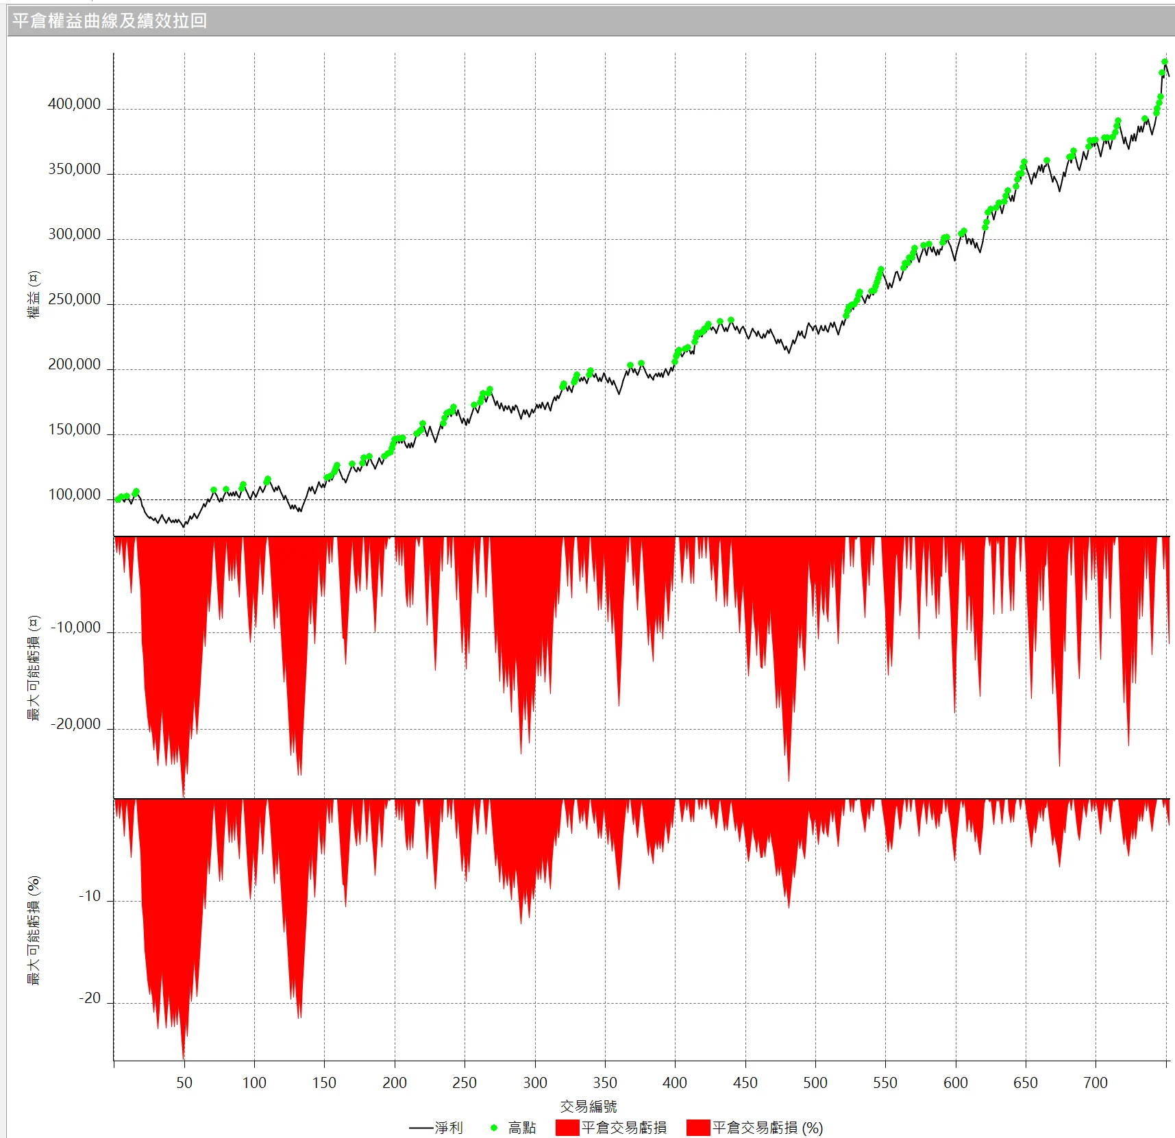Click the 300,000 equity axis value
The image size is (1175, 1138).
click(74, 234)
